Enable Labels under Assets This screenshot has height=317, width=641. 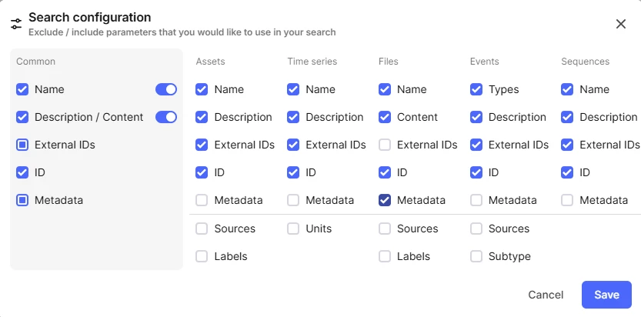[x=202, y=256]
